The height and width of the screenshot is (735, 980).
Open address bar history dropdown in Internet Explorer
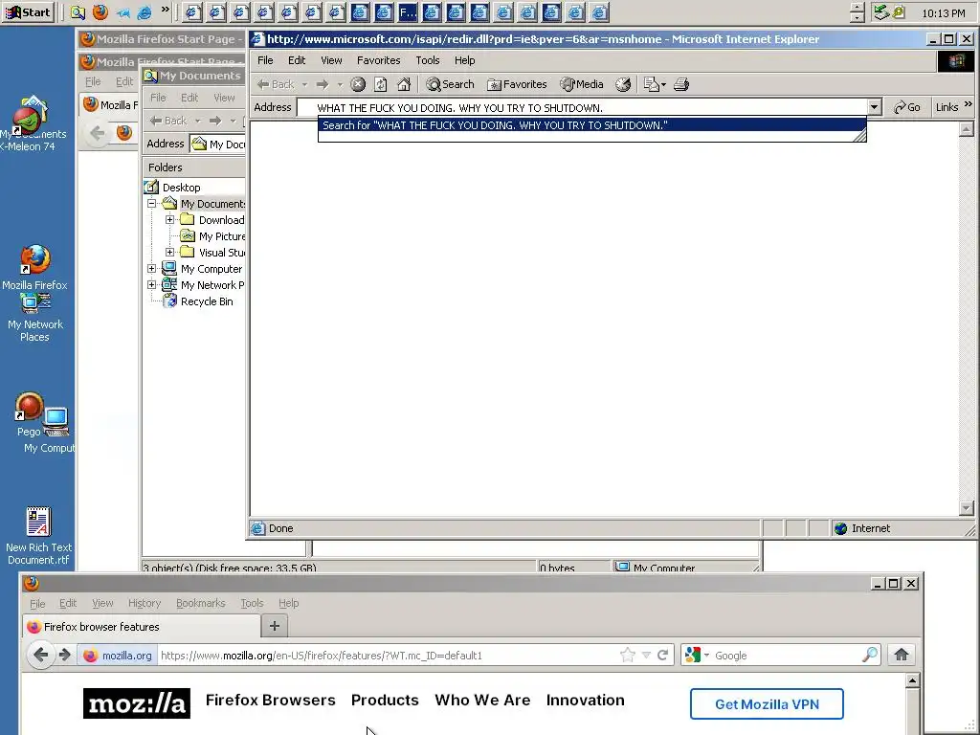(x=875, y=107)
